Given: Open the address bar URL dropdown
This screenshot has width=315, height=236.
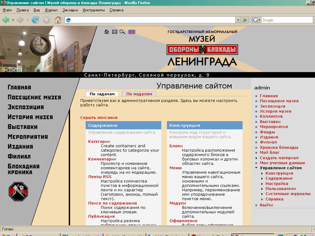Looking at the screenshot, I should tap(238, 20).
